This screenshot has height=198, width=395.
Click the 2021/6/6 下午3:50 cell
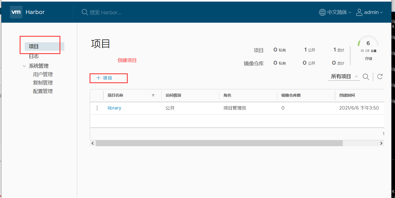(359, 108)
